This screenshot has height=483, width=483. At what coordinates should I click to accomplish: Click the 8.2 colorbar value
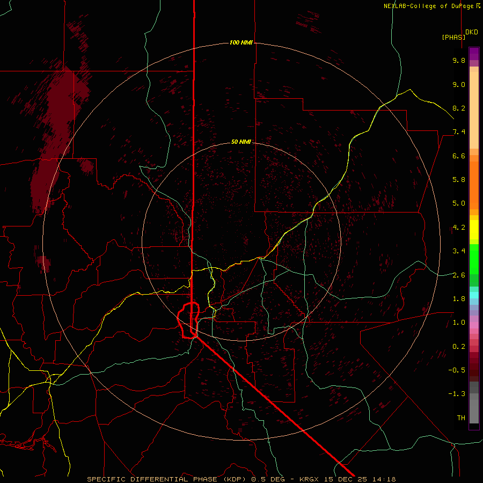(x=459, y=108)
